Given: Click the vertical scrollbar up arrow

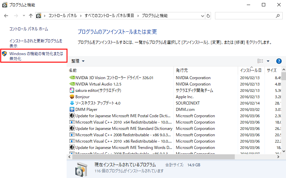Looking at the screenshot, I should [284, 70].
